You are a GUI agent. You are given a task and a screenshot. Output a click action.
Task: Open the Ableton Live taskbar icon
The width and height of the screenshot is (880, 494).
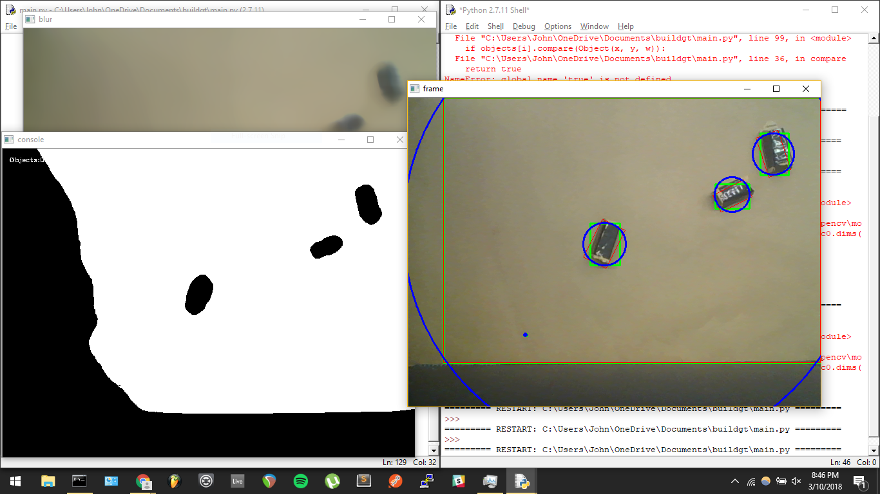tap(238, 480)
